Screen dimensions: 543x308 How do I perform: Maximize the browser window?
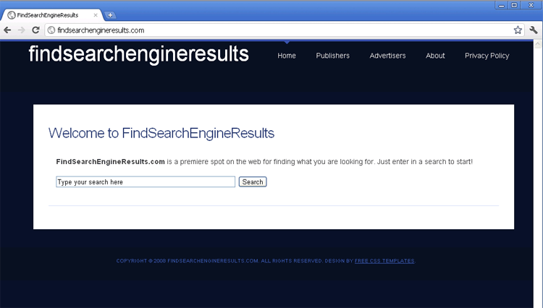515,5
